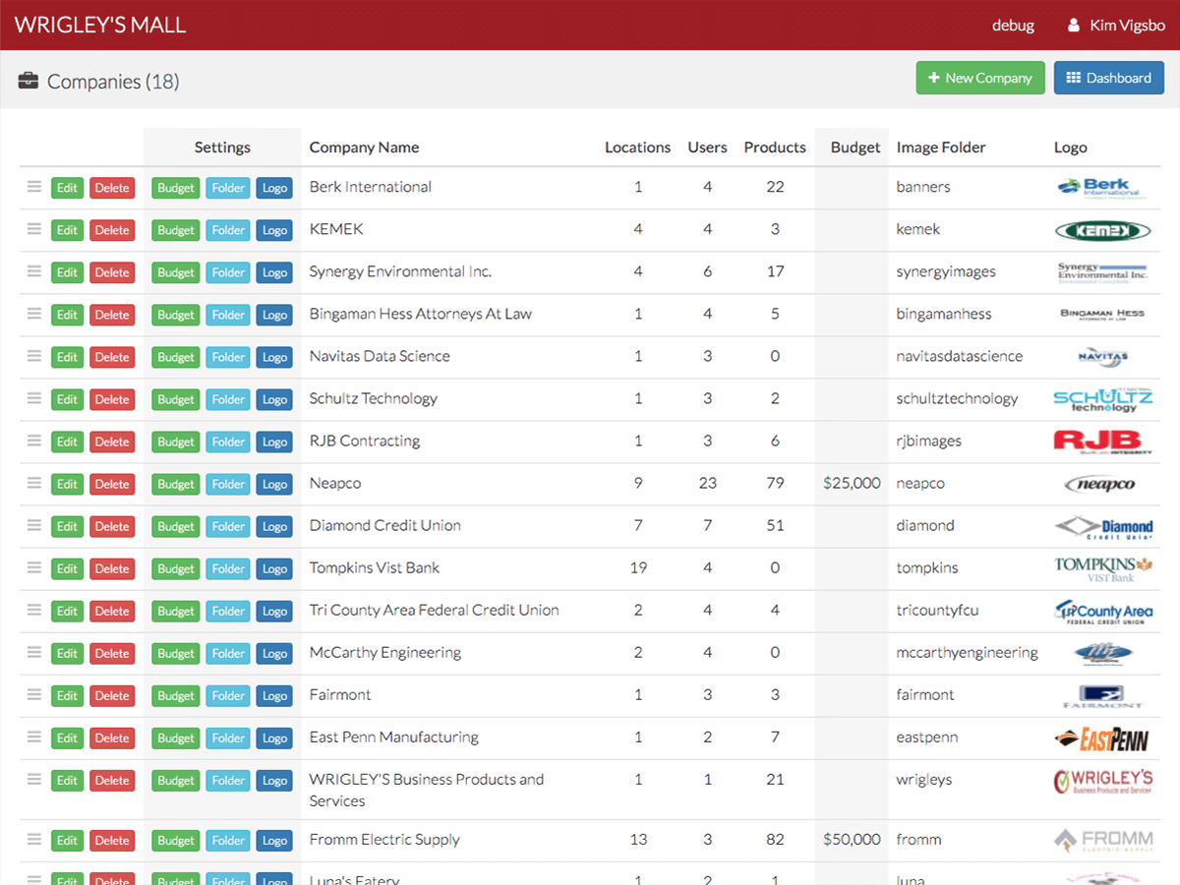Open Kim Vigsbo user menu
Viewport: 1180px width, 885px height.
[1116, 26]
